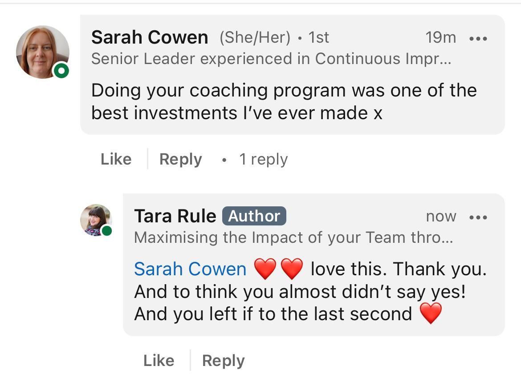Open Sarah Cowen's name link in comment header
This screenshot has width=521, height=378.
tap(150, 38)
